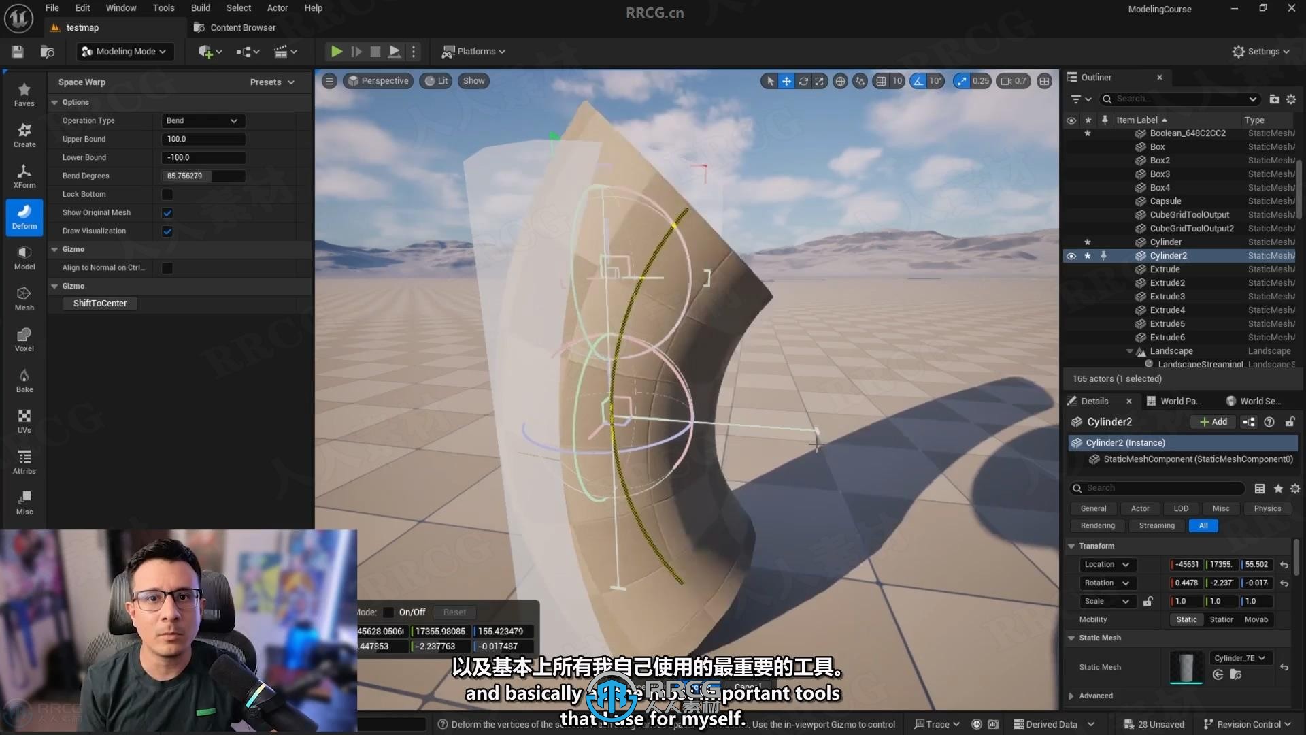Toggle grid snapping icon in viewport
1306x735 pixels.
(x=882, y=81)
